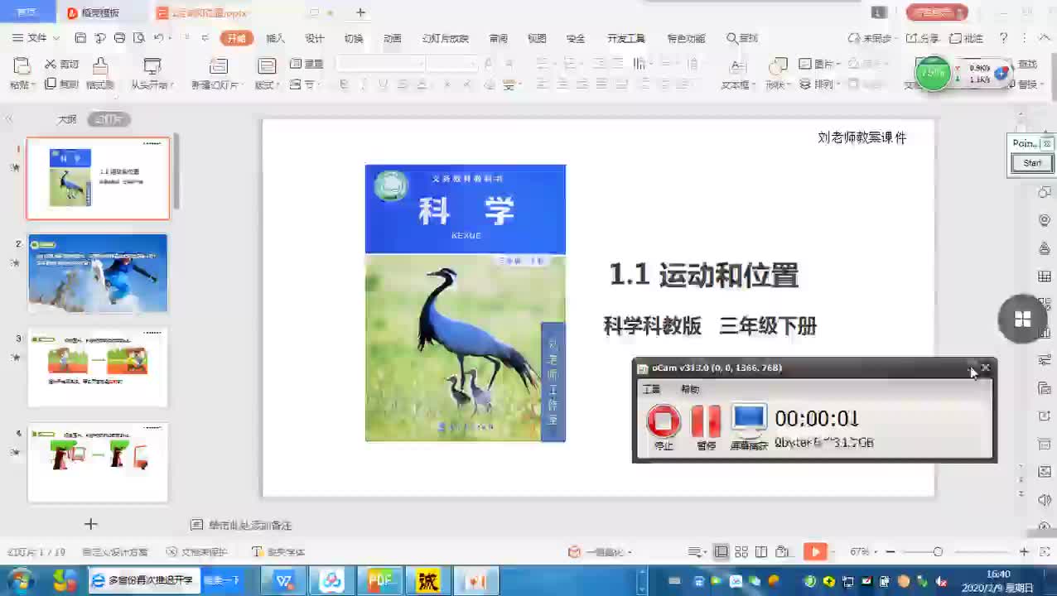1057x596 pixels.
Task: Click the 格式刷 format painter icon
Action: [100, 67]
